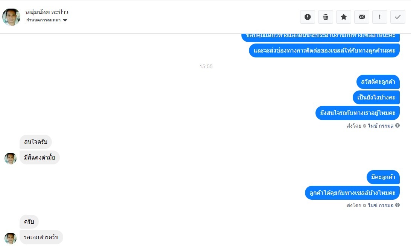Mark conversation as spam with exclamation circle icon
411x250 pixels.
point(308,17)
